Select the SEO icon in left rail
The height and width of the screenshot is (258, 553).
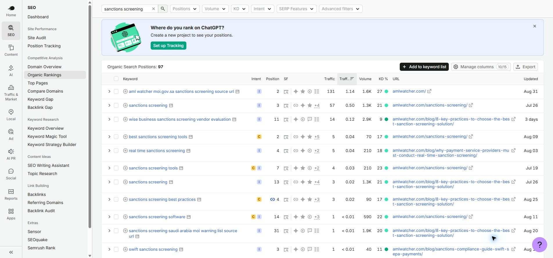11,30
